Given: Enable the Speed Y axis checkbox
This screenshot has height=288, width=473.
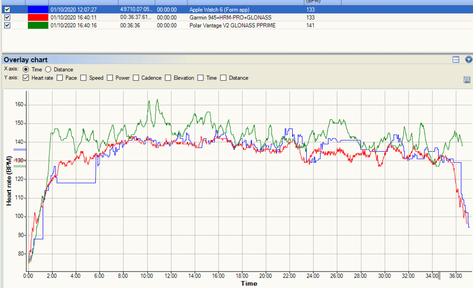Looking at the screenshot, I should coord(83,78).
